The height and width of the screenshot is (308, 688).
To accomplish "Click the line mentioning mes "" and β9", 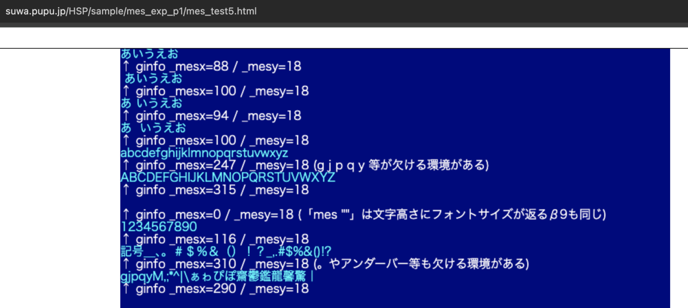I will point(363,215).
